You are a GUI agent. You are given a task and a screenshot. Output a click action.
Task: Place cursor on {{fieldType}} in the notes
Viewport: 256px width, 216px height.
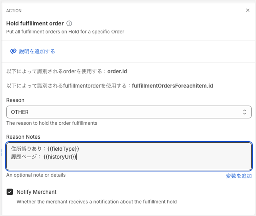(x=63, y=149)
